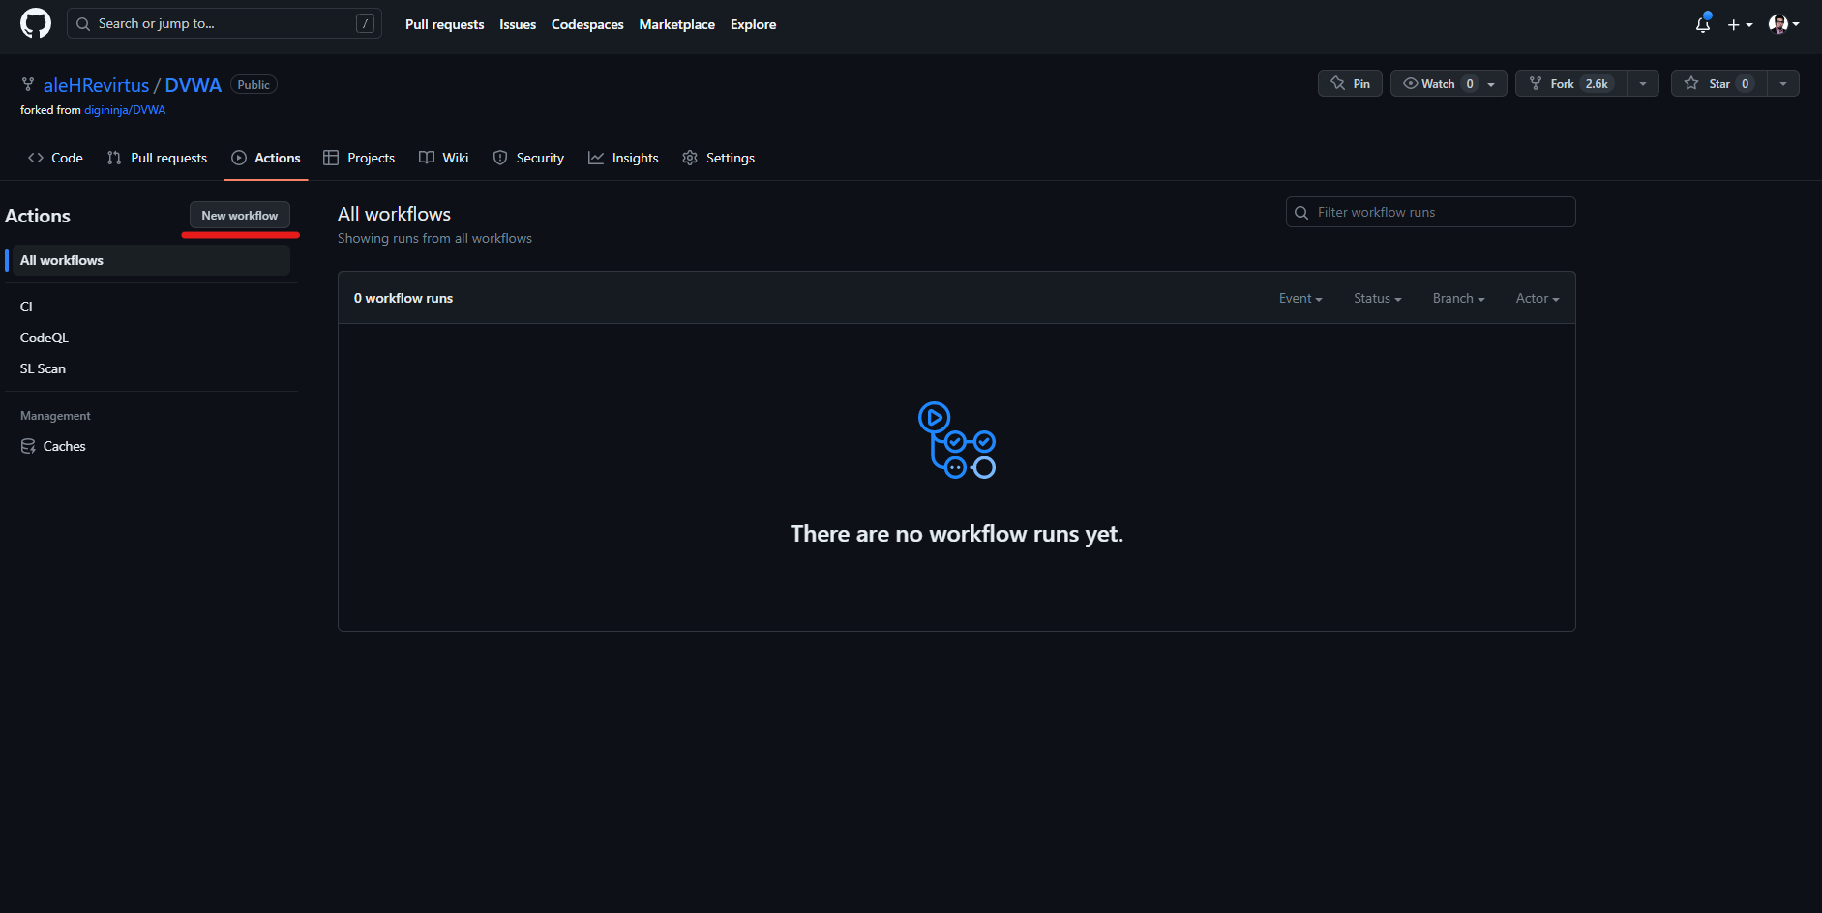Open the Event filter dropdown
Screen dimensions: 1822x913
[x=1299, y=298]
